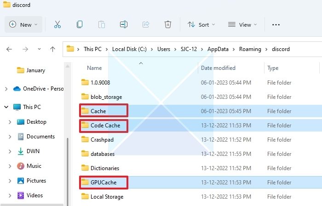Click the January folder in sidebar
322x206 pixels.
click(x=31, y=70)
